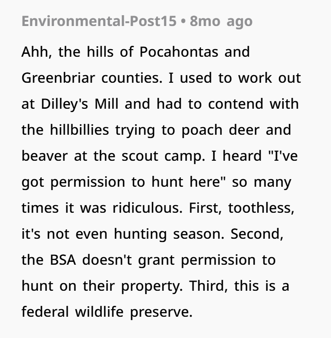Image resolution: width=331 pixels, height=338 pixels.
Task: Click the "8mo ago" comment timestamp
Action: 221,21
